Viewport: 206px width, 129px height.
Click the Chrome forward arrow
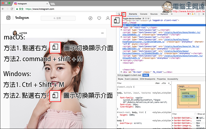point(7,9)
